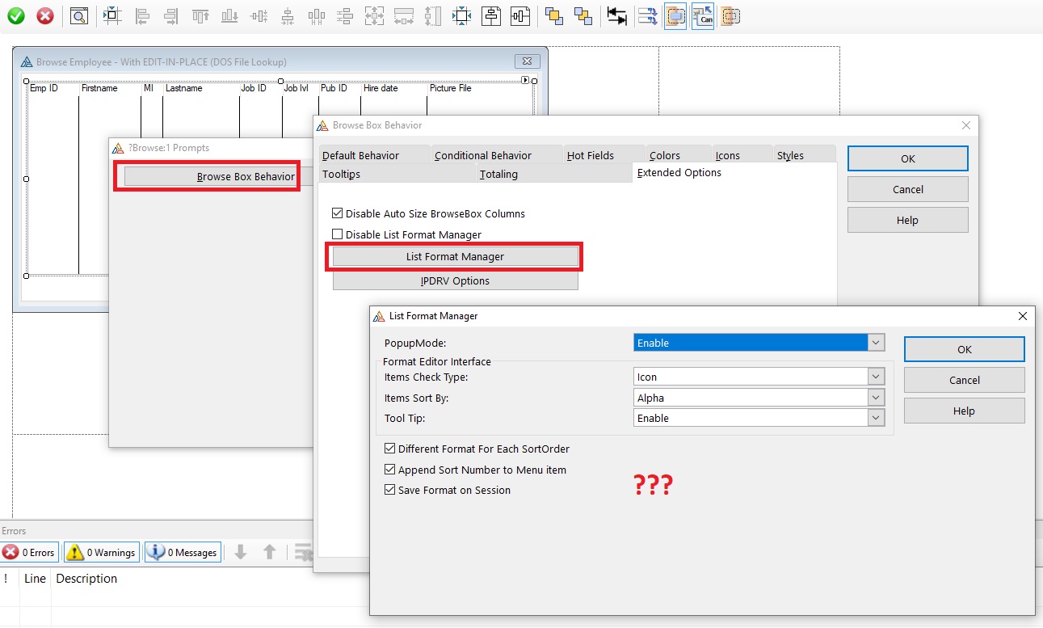Screen dimensions: 1043x628
Task: Click the bring to front icon
Action: click(553, 15)
